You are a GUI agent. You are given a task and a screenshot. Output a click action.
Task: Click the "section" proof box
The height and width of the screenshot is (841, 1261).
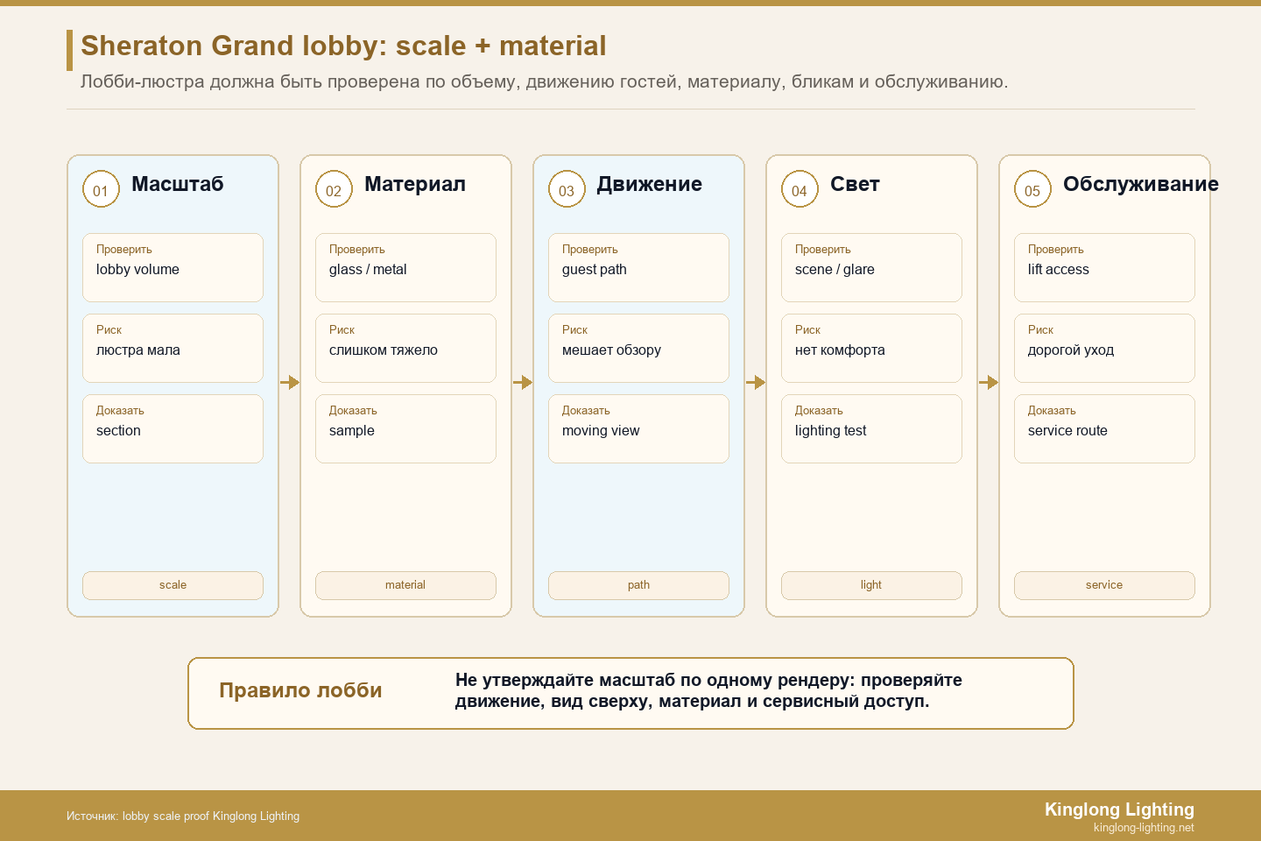click(x=173, y=428)
